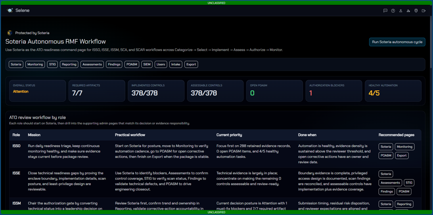Run Soteria autonomous cycle
This screenshot has height=215, width=433.
pyautogui.click(x=397, y=42)
